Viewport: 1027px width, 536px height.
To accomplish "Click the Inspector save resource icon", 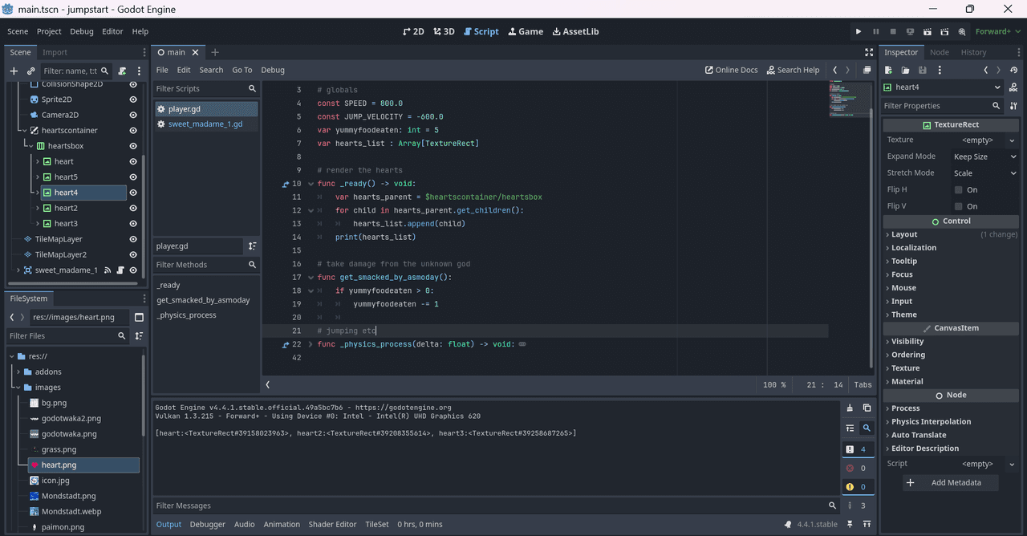I will (x=921, y=71).
